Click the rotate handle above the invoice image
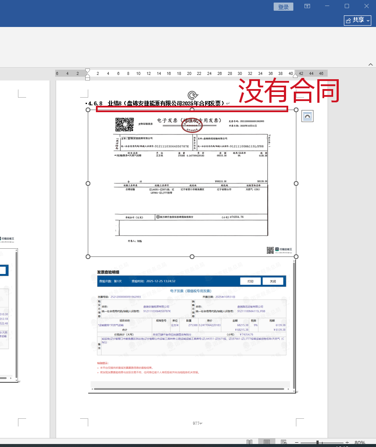Viewport: 376px width, 447px height. click(x=192, y=95)
